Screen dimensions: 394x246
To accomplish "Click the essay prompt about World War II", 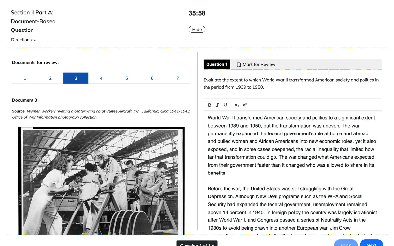I will tap(291, 83).
